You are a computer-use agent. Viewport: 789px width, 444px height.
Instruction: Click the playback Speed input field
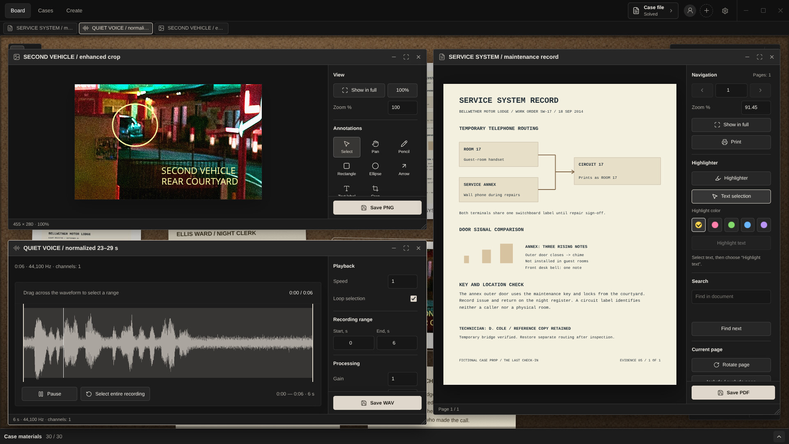pyautogui.click(x=402, y=282)
